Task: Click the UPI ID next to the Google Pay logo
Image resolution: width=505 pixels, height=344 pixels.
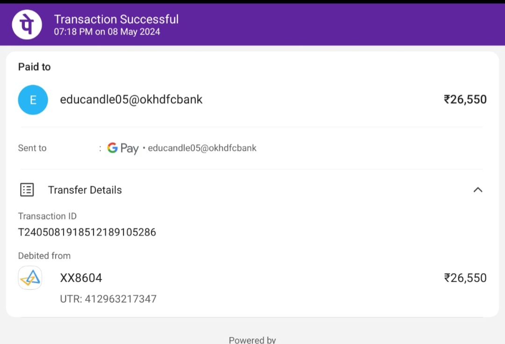Action: pyautogui.click(x=202, y=148)
